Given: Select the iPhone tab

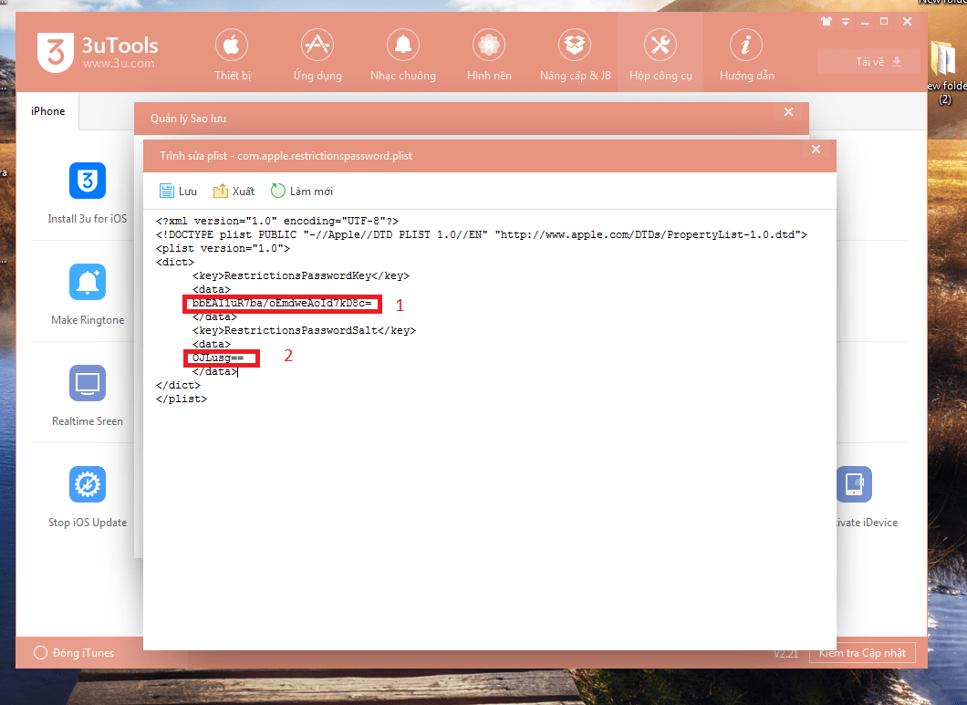Looking at the screenshot, I should pos(47,111).
